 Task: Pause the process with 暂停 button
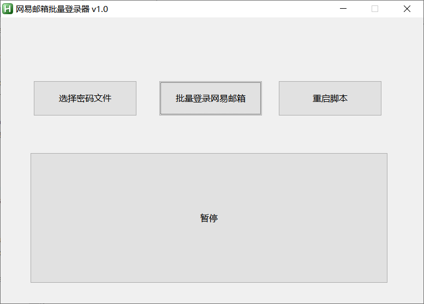[209, 218]
